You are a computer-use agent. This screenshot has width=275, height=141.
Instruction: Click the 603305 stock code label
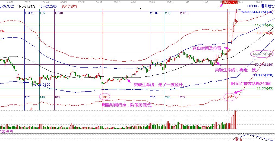click(253, 6)
